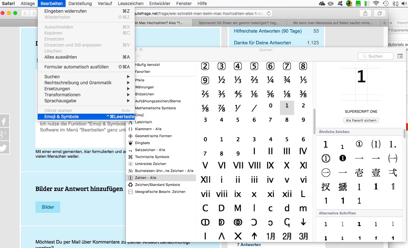408x248 pixels.
Task: Expand the Sprachausgabe submenu
Action: click(86, 101)
